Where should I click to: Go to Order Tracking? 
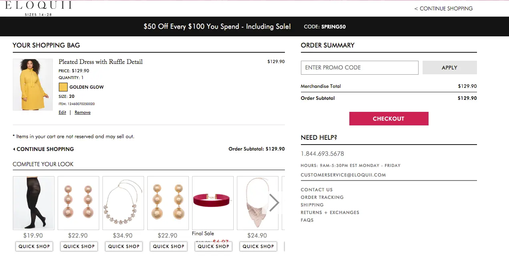[x=322, y=197]
